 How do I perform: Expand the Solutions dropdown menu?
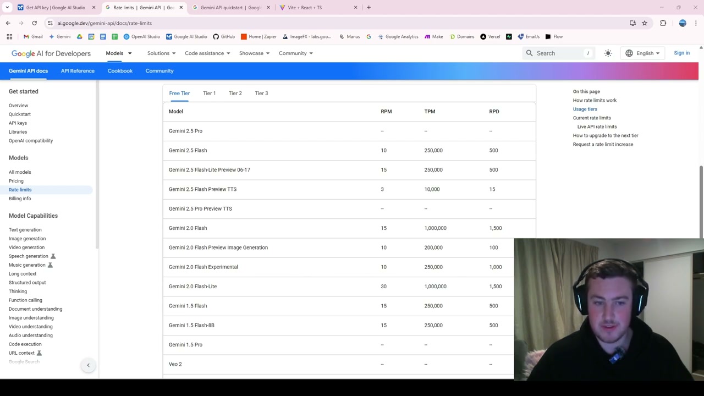click(x=161, y=53)
